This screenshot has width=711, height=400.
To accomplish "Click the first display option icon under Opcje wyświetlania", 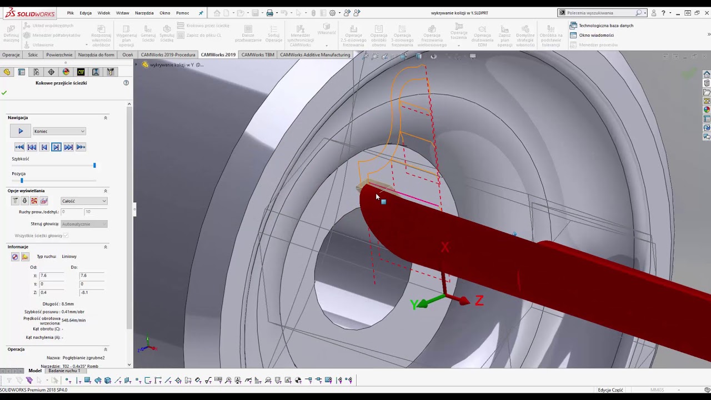I will (x=15, y=201).
